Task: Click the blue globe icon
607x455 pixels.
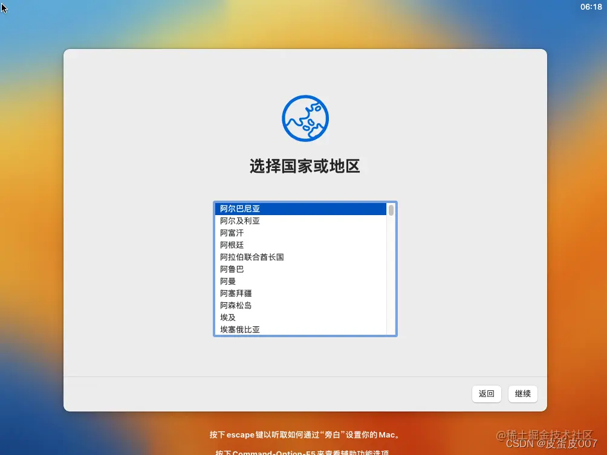Action: coord(305,118)
